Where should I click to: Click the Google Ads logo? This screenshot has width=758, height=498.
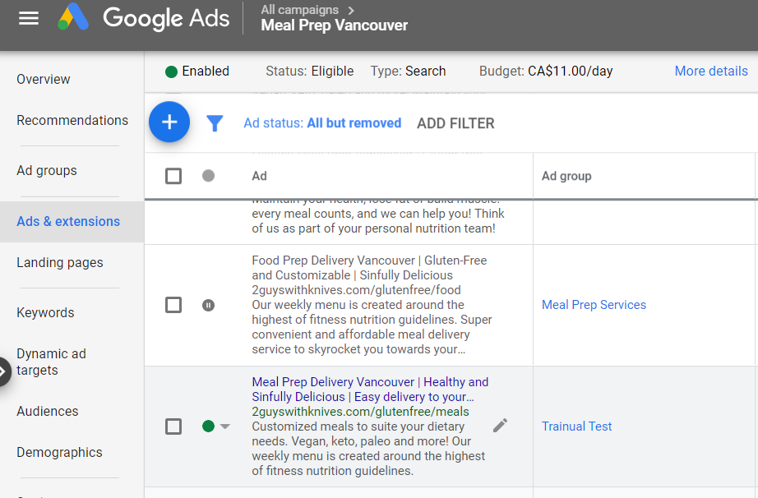[x=73, y=18]
